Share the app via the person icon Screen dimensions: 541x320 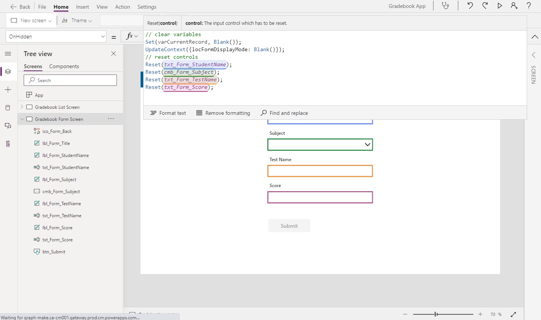point(514,6)
